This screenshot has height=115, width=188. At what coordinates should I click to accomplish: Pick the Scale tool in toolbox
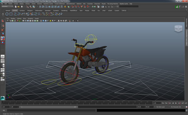click(x=3, y=43)
